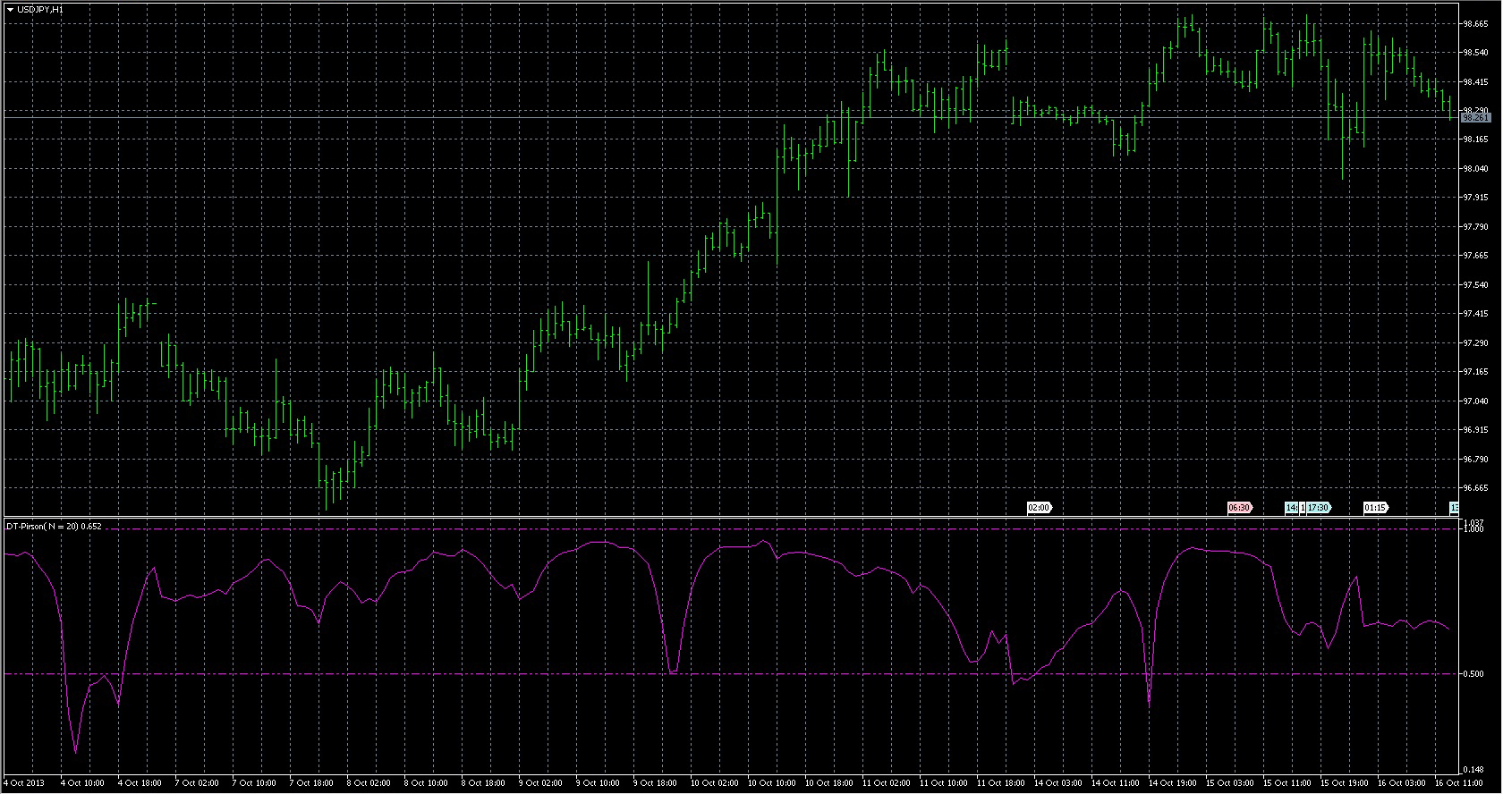This screenshot has width=1503, height=794.
Task: Select the cut-off cyan marker at right edge
Action: [x=1454, y=508]
